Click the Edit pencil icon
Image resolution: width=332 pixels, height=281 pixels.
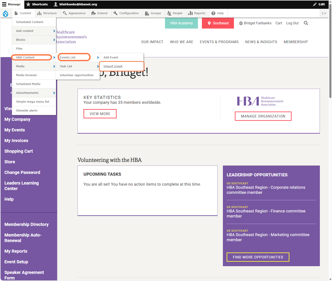[315, 4]
